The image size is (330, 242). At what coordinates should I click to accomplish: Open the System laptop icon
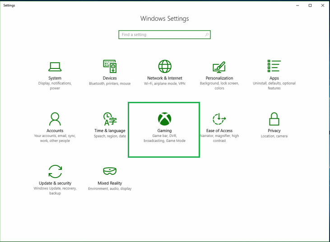[x=55, y=67]
